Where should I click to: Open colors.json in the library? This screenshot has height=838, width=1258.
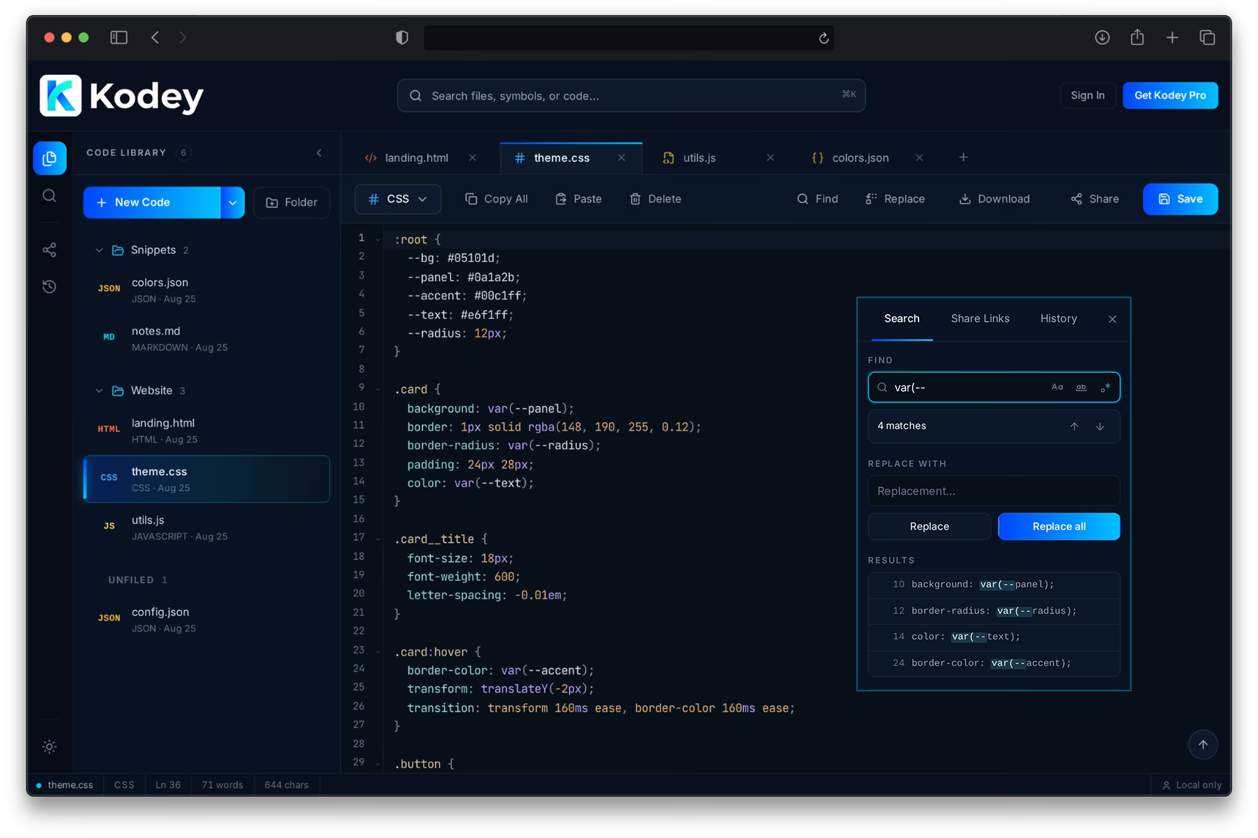[x=206, y=290]
